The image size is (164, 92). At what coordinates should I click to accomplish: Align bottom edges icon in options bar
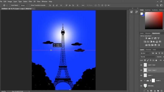(73, 5)
